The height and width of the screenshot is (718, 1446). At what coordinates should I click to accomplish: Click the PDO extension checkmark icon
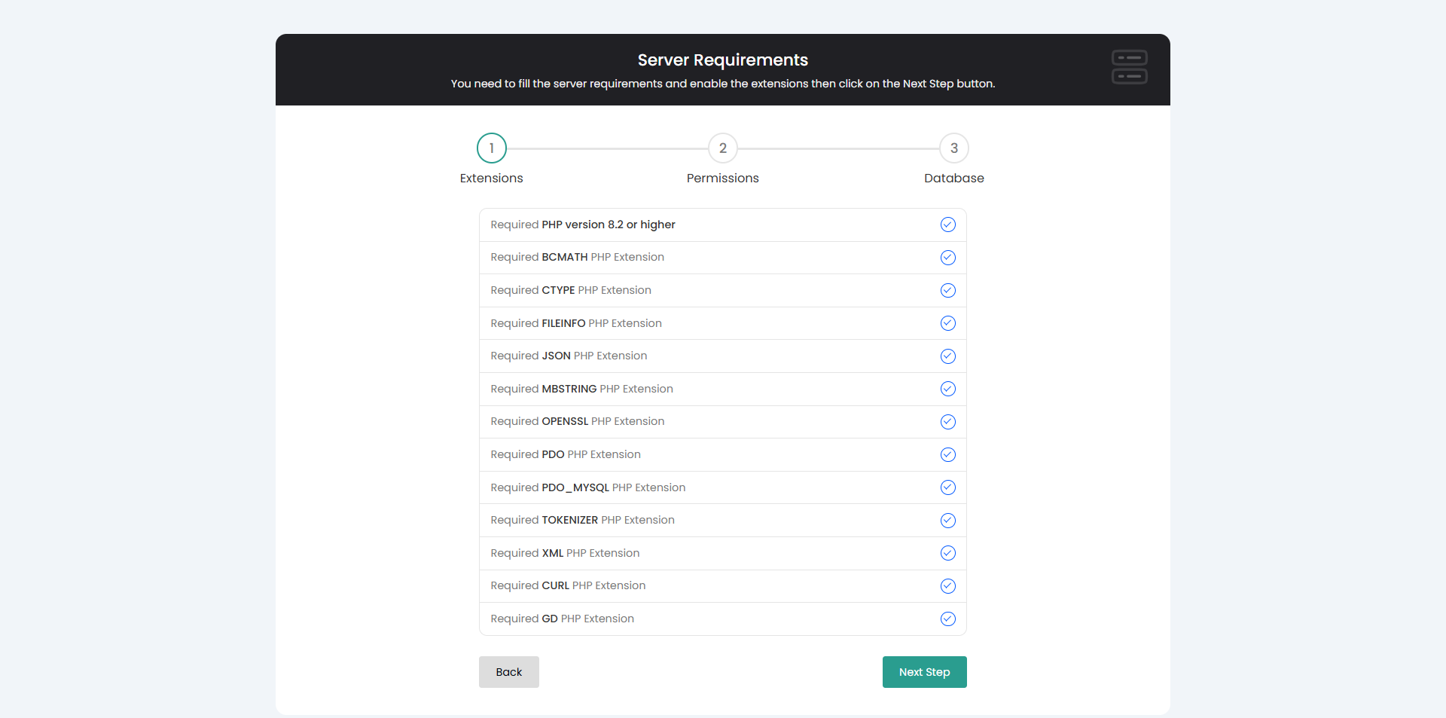948,454
